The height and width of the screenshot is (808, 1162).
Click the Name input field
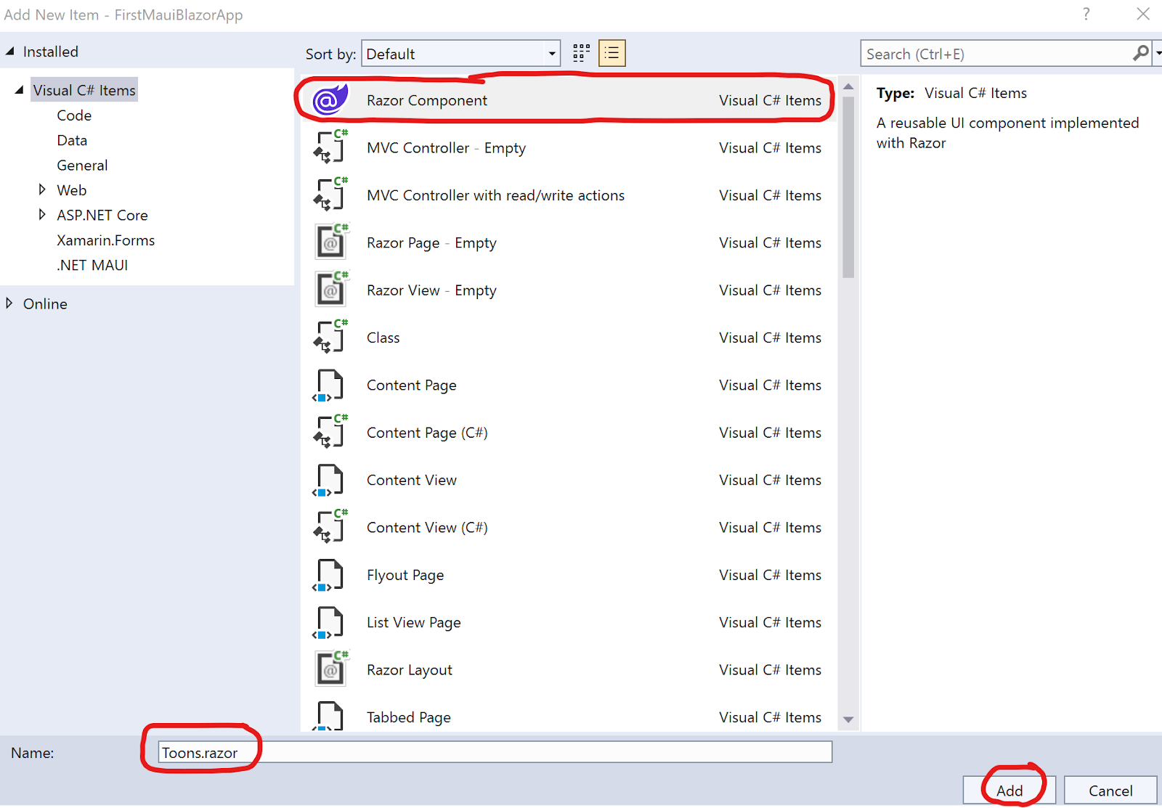click(x=495, y=752)
